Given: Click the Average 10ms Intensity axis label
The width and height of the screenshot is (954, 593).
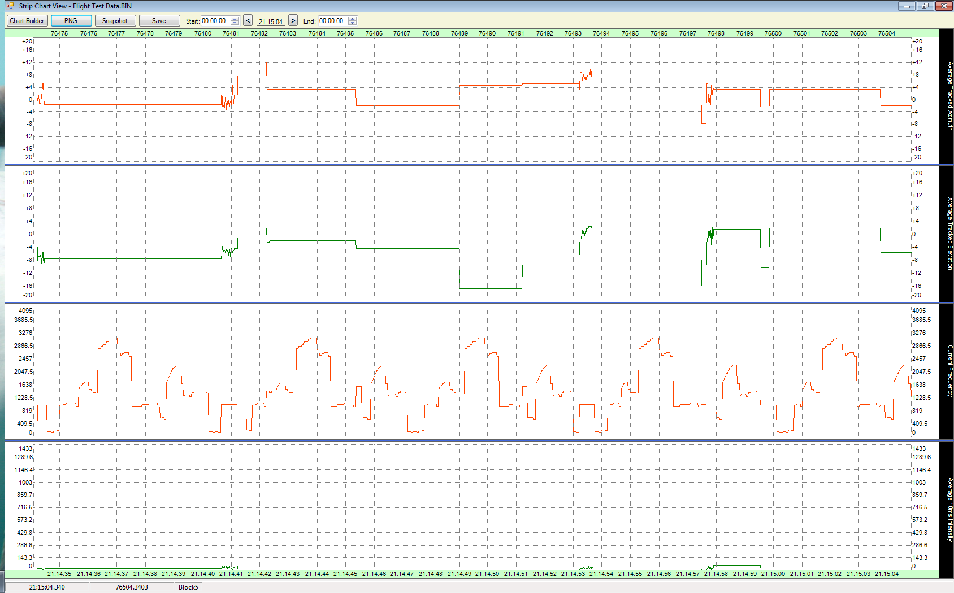Looking at the screenshot, I should pyautogui.click(x=949, y=509).
